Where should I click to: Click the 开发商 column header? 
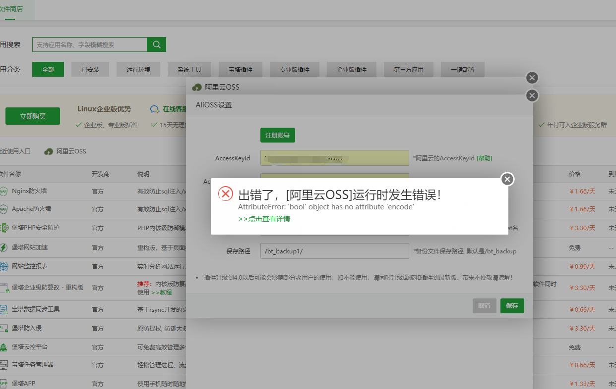[x=101, y=174]
